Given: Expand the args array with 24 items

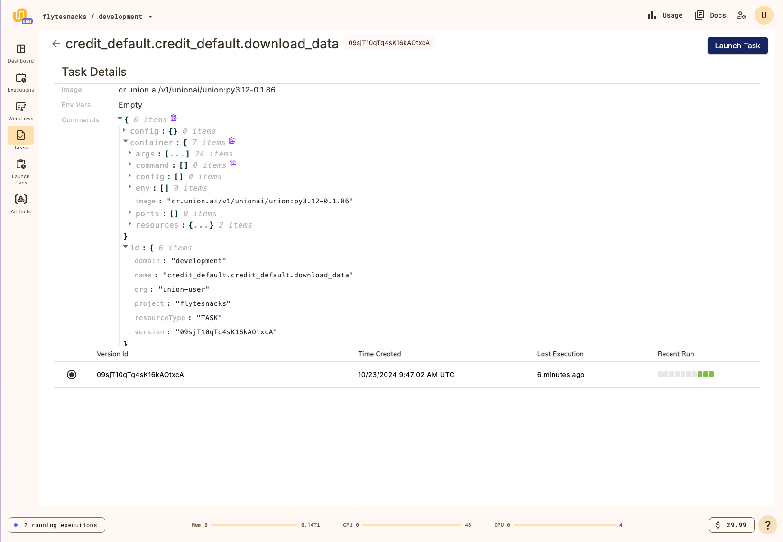Looking at the screenshot, I should pos(130,153).
